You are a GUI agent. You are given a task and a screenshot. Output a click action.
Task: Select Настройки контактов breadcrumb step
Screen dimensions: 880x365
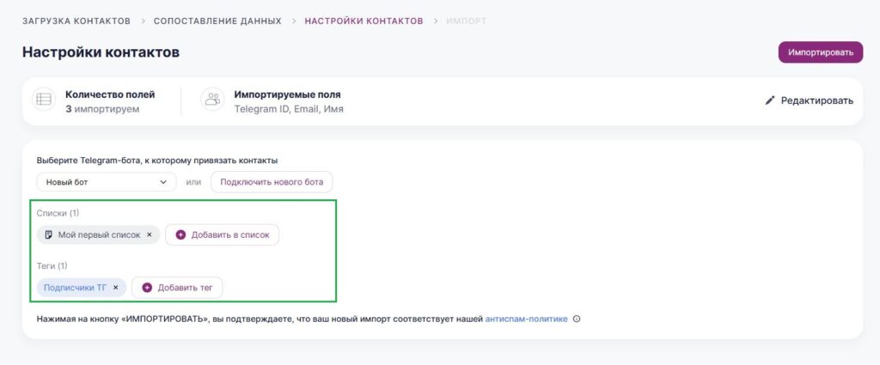364,21
